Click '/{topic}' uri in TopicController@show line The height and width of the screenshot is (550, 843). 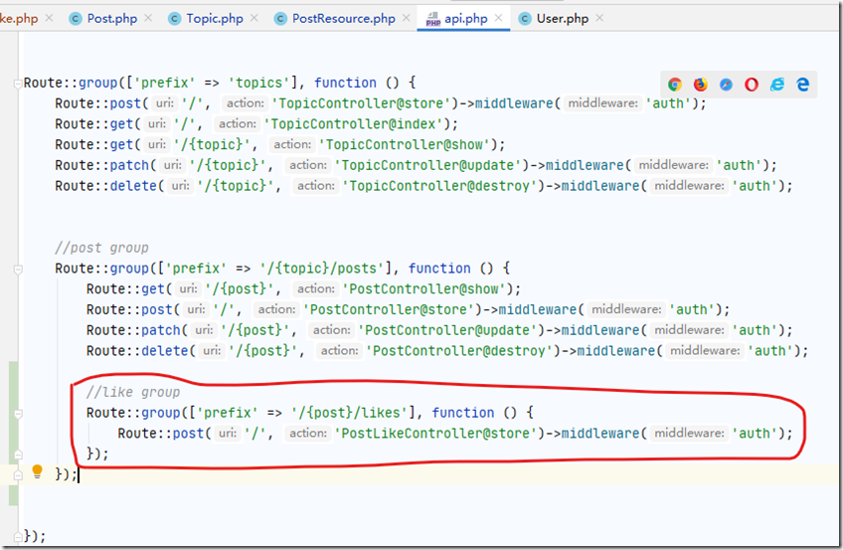click(212, 144)
